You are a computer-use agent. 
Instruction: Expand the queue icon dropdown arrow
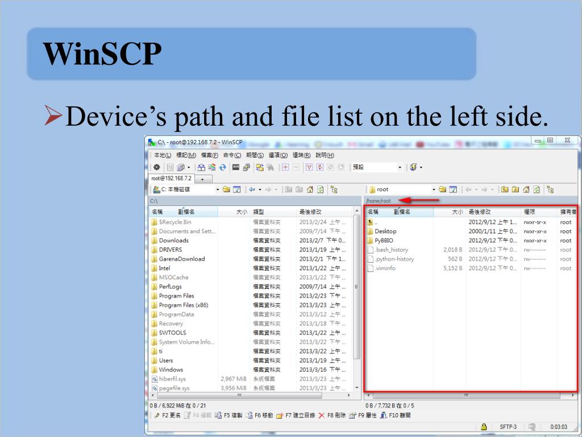tap(189, 168)
